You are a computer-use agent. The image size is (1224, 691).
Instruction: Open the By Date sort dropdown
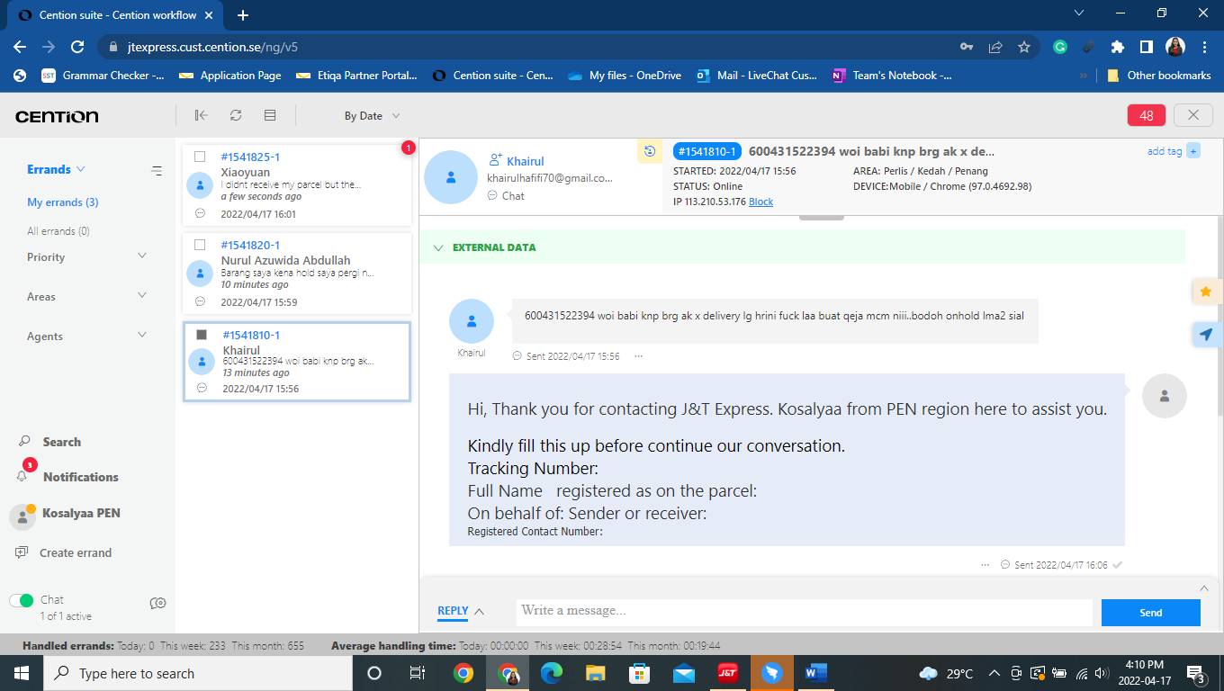click(372, 116)
